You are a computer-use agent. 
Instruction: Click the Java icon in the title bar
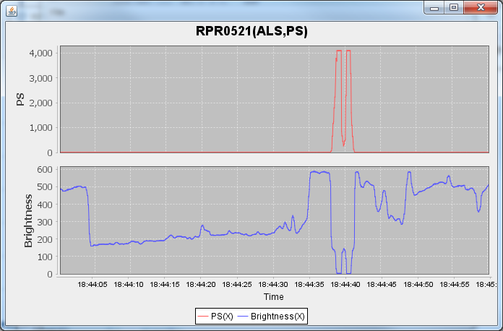pos(12,9)
